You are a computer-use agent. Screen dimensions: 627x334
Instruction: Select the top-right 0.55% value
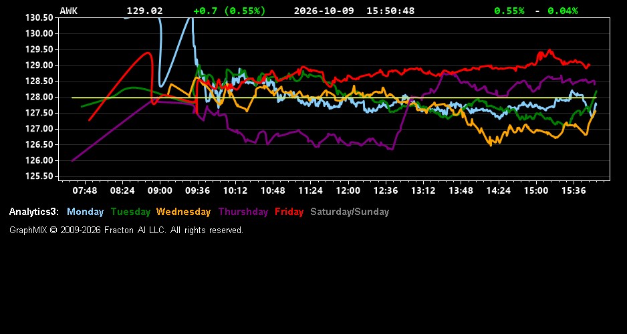click(x=509, y=11)
